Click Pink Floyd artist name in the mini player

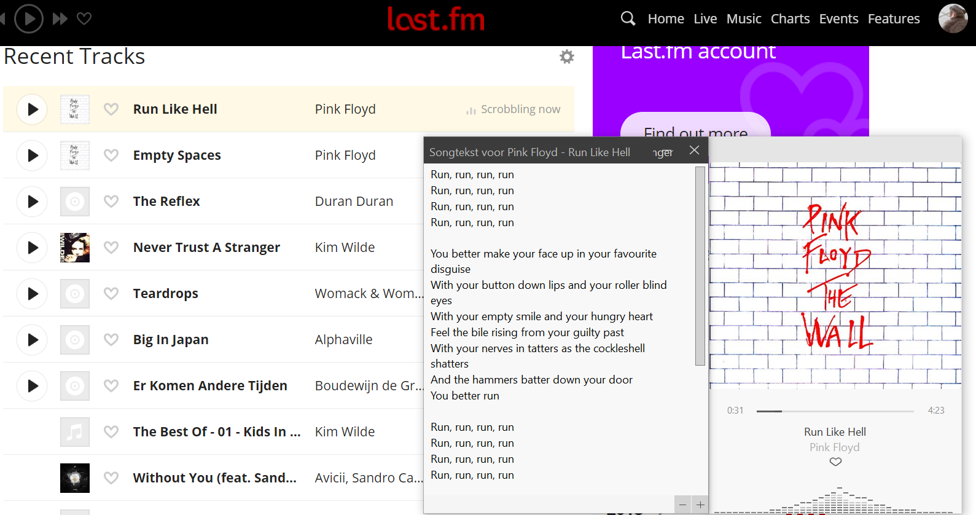point(835,447)
